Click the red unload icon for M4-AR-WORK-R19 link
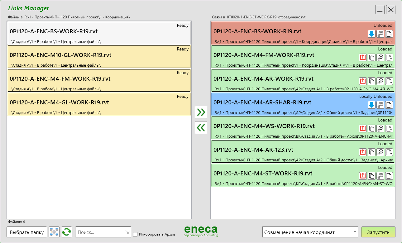The image size is (402, 243). 363,81
